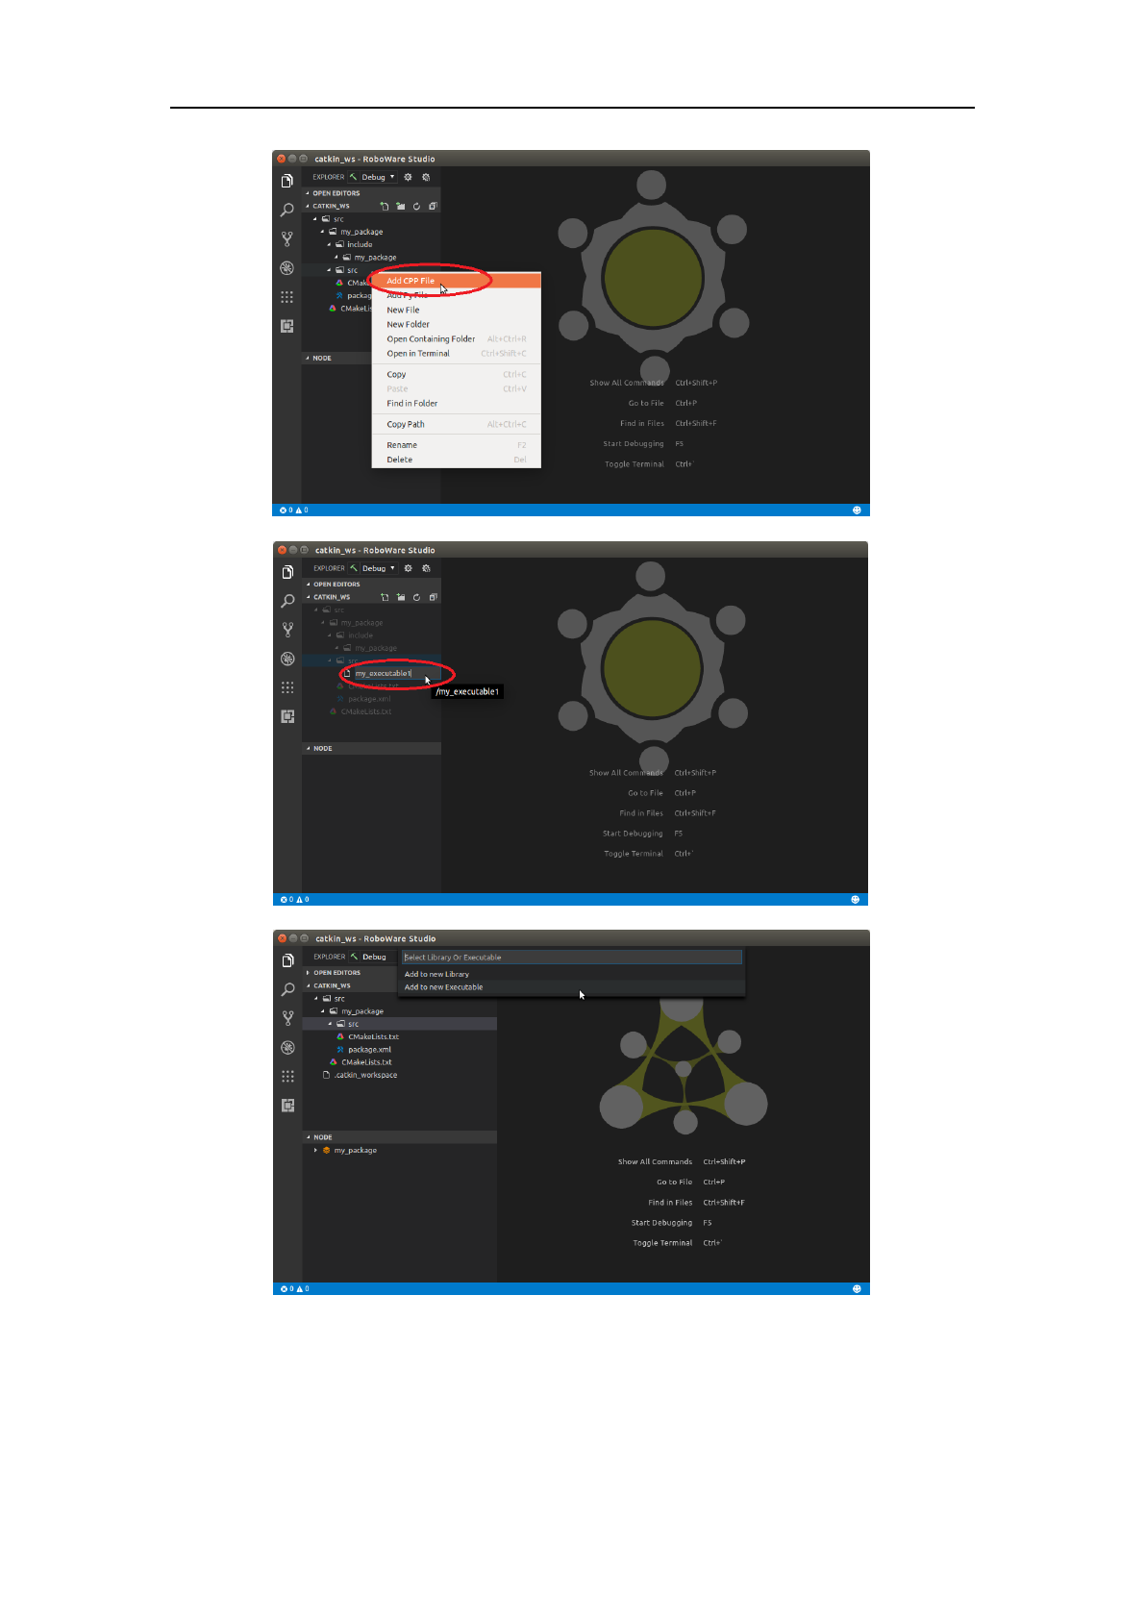Click New Folder icon on CATKIN_WS header, context-menu window
Image resolution: width=1145 pixels, height=1619 pixels.
[401, 206]
